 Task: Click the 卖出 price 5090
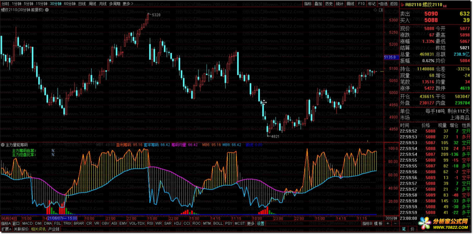pyautogui.click(x=431, y=14)
